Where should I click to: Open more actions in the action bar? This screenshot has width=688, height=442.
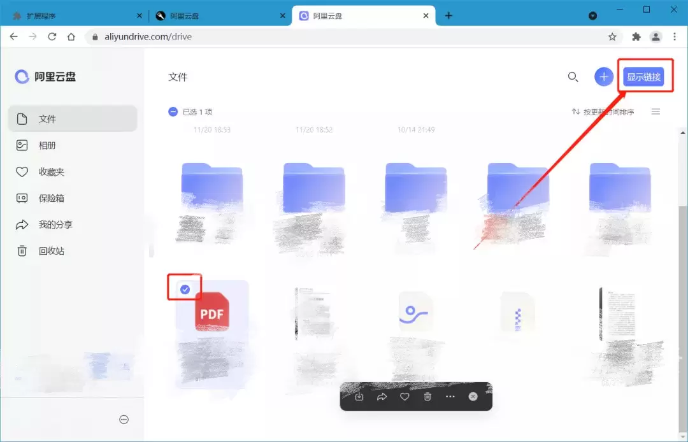(450, 396)
